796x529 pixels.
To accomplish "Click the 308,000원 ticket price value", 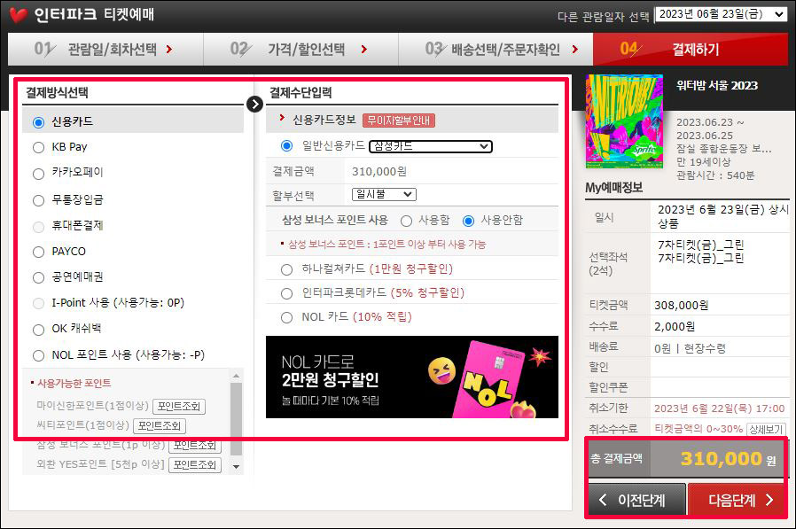I will 682,305.
